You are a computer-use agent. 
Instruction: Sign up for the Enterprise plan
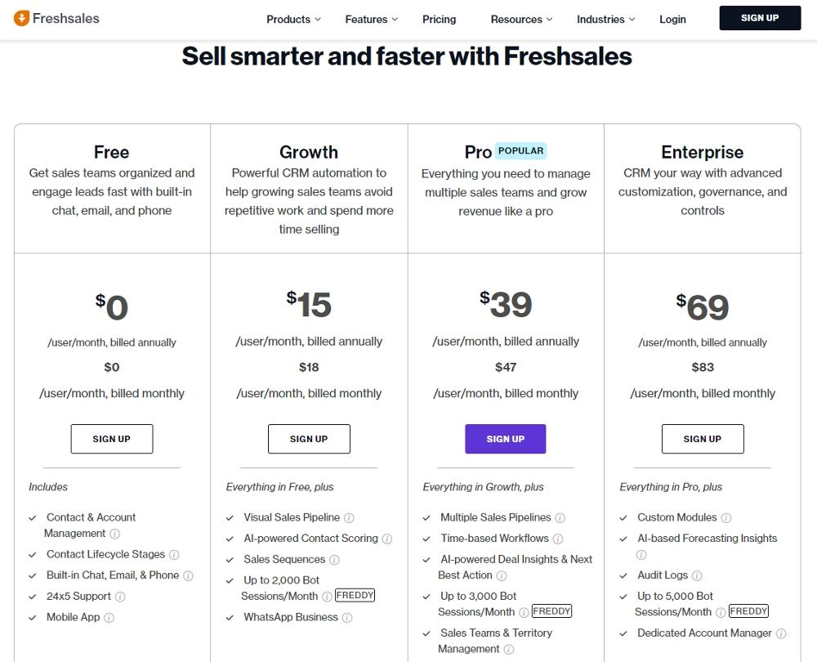(703, 439)
